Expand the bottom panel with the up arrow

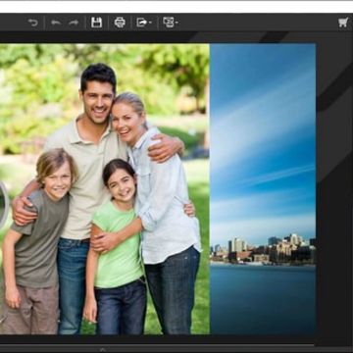tap(102, 350)
